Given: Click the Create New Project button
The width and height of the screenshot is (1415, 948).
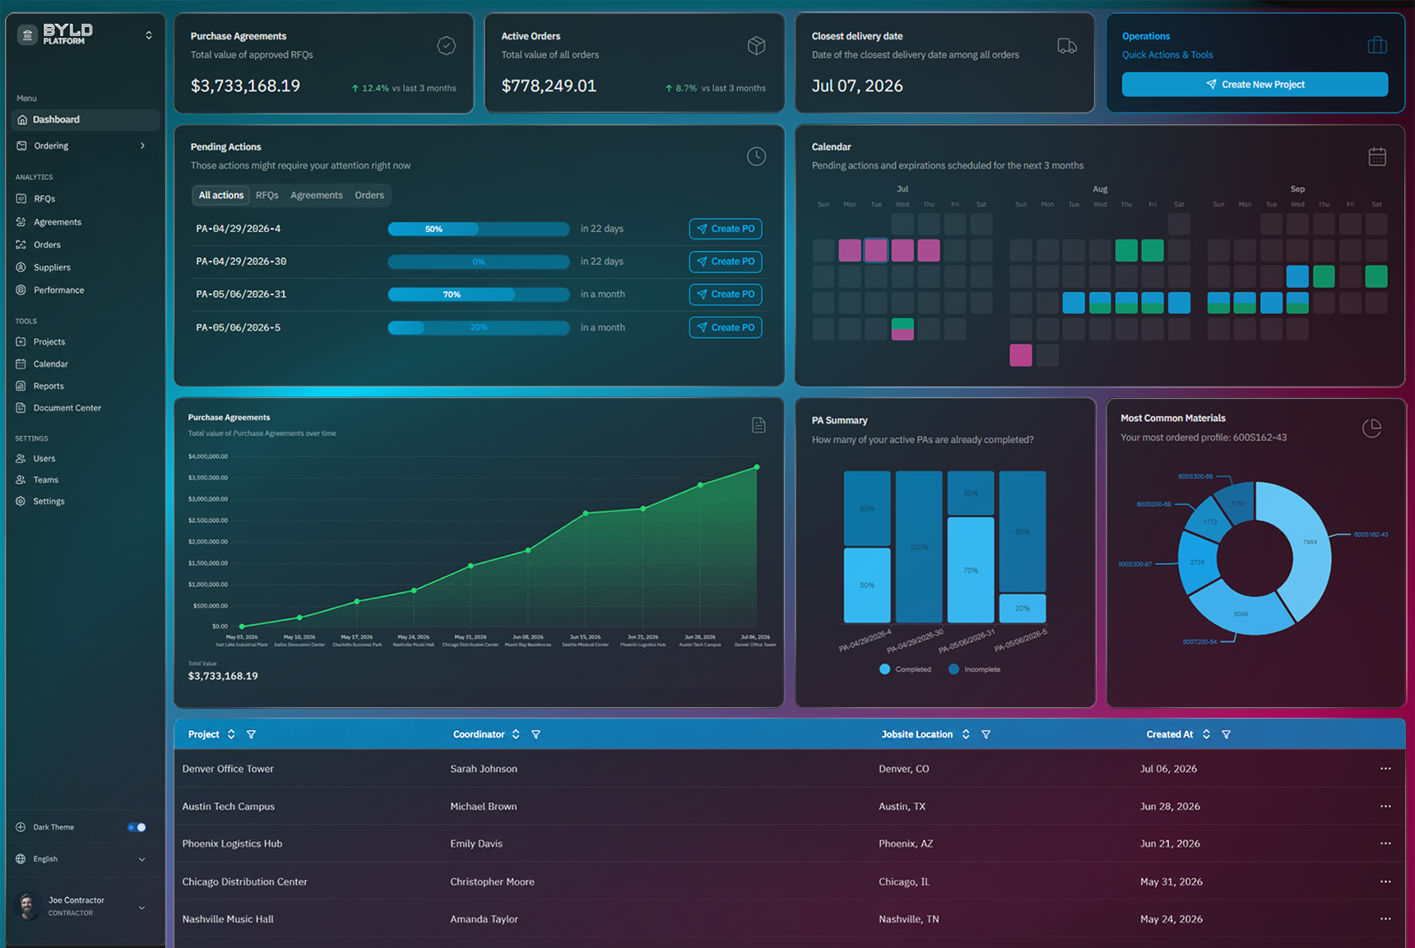Looking at the screenshot, I should pos(1255,85).
